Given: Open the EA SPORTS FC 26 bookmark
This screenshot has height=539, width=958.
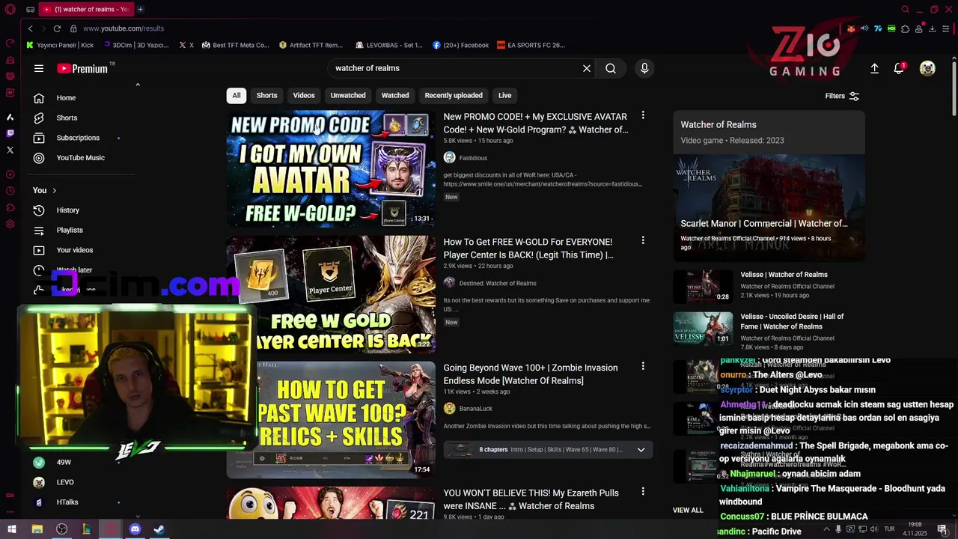Looking at the screenshot, I should pyautogui.click(x=531, y=45).
